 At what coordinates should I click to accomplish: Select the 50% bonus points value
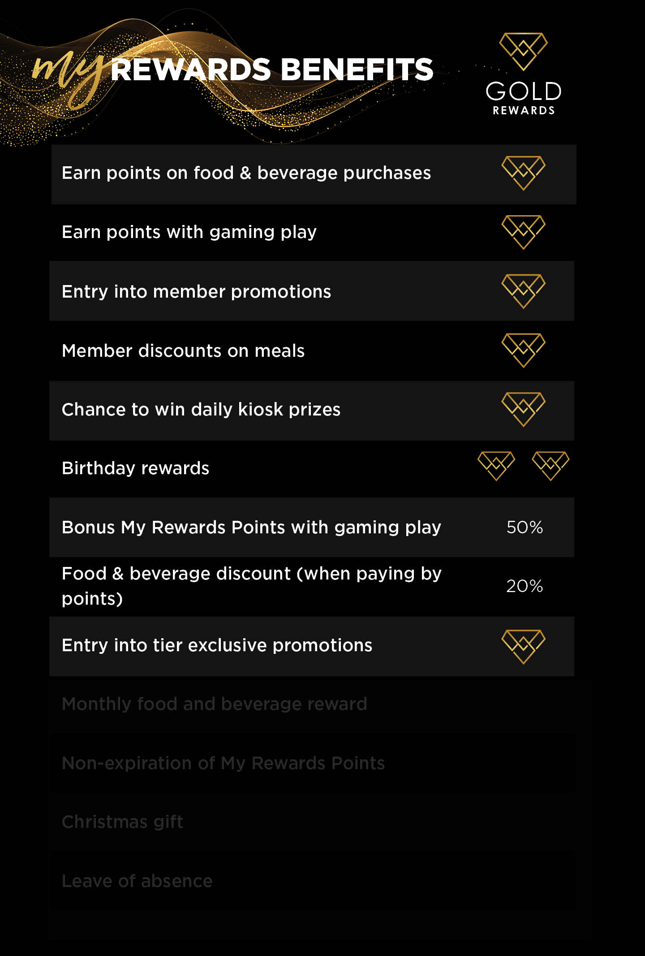(525, 527)
